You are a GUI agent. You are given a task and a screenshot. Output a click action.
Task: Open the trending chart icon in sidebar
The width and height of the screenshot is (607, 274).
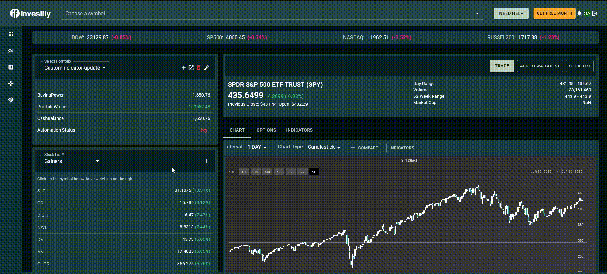click(11, 51)
